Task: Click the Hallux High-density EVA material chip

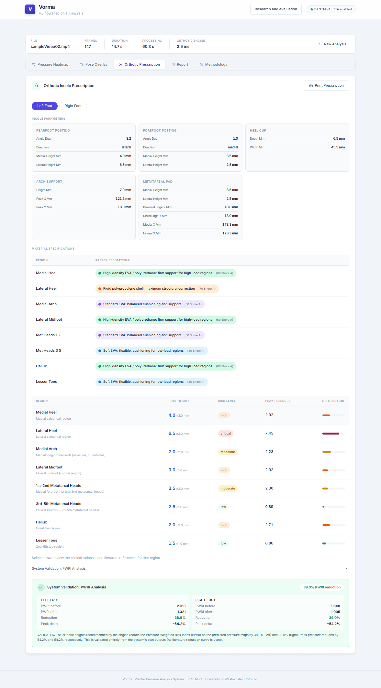Action: (x=166, y=366)
